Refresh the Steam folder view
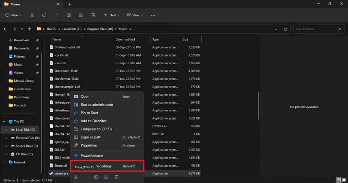The height and width of the screenshot is (183, 348). (285, 29)
